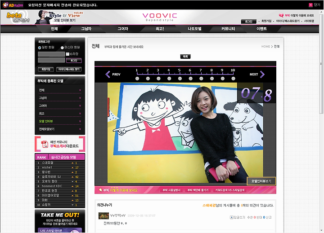Screen dimensions: 324x233
Task: Click the 나의 스타일 아이콘 button
Action: pyautogui.click(x=60, y=230)
